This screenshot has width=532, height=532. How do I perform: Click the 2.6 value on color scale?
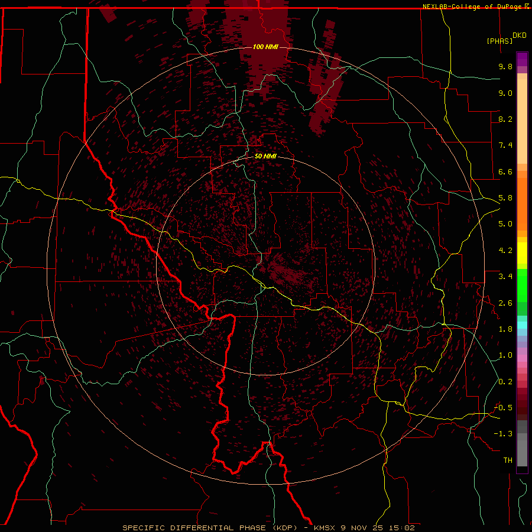click(505, 303)
